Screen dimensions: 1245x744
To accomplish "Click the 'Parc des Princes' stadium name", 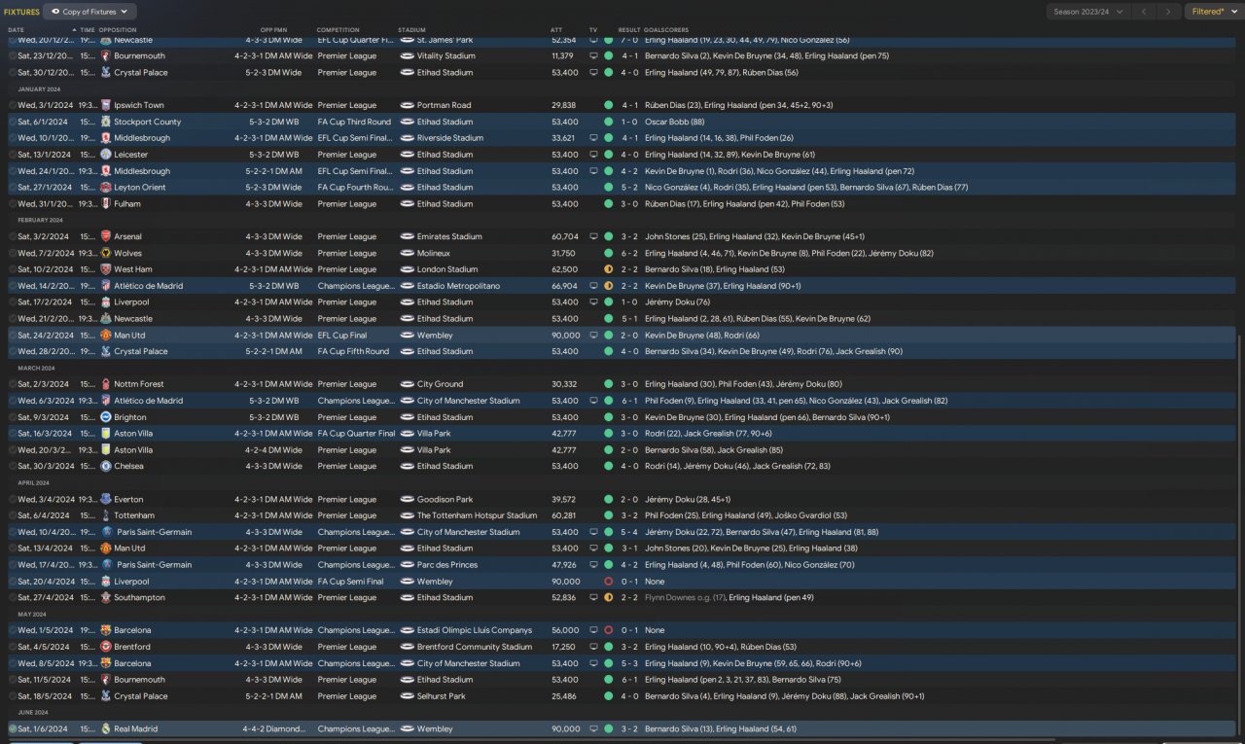I will [x=445, y=565].
